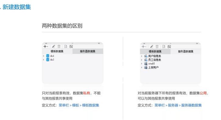Click the add (+) icon above ds1
The width and height of the screenshot is (221, 120).
click(x=45, y=47)
